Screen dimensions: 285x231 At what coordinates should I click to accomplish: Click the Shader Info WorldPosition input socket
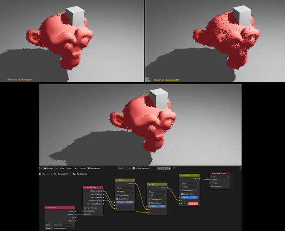(83, 211)
